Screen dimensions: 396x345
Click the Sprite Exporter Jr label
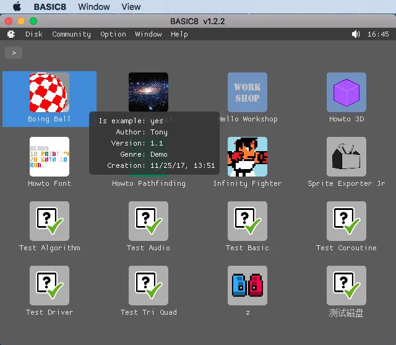click(346, 183)
